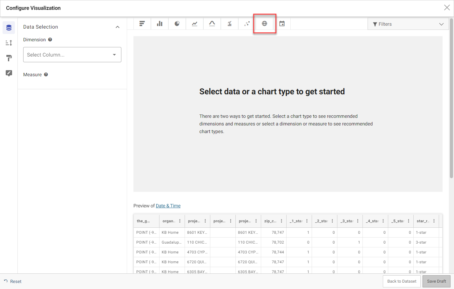The width and height of the screenshot is (454, 289).
Task: Open the _3_star column menu
Action: [358, 221]
